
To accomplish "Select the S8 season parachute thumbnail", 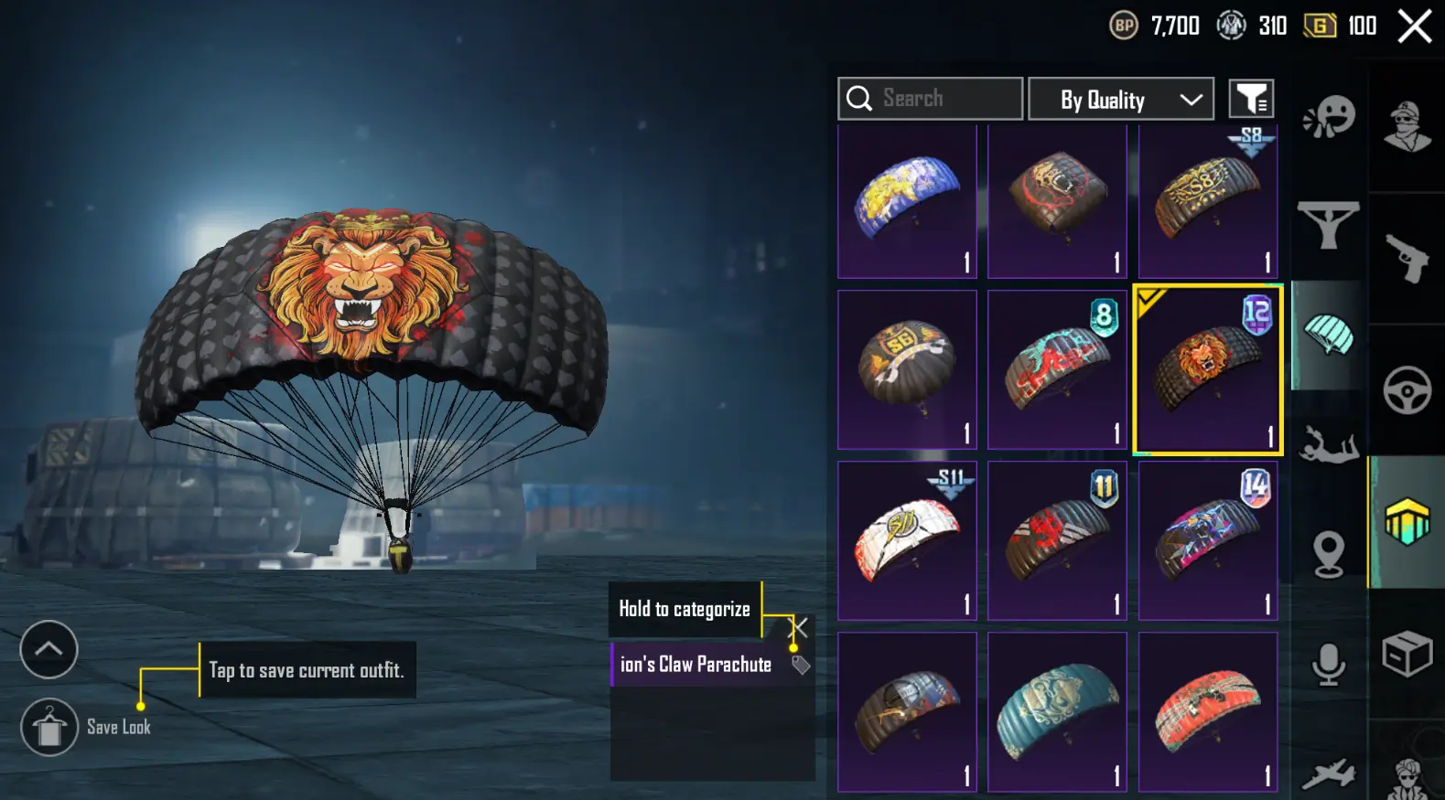I will (x=1207, y=201).
